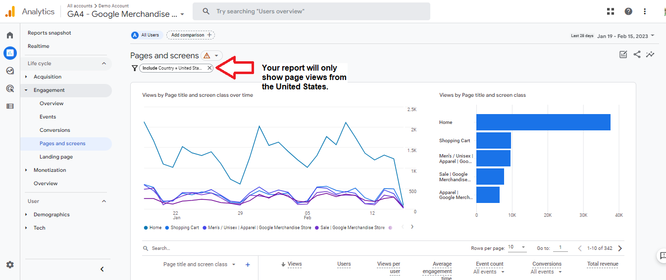Go to next page of table rows
Viewport: 666px width, 280px height.
tap(620, 248)
